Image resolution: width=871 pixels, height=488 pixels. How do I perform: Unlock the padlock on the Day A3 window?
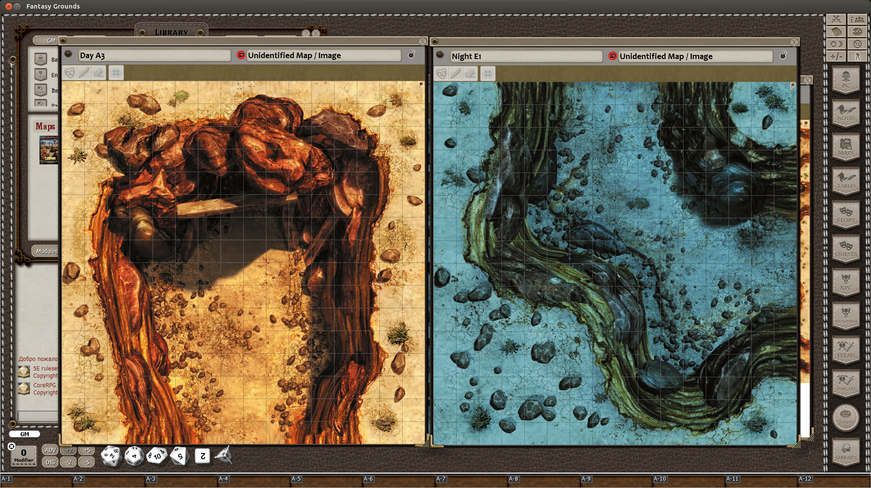coord(412,55)
